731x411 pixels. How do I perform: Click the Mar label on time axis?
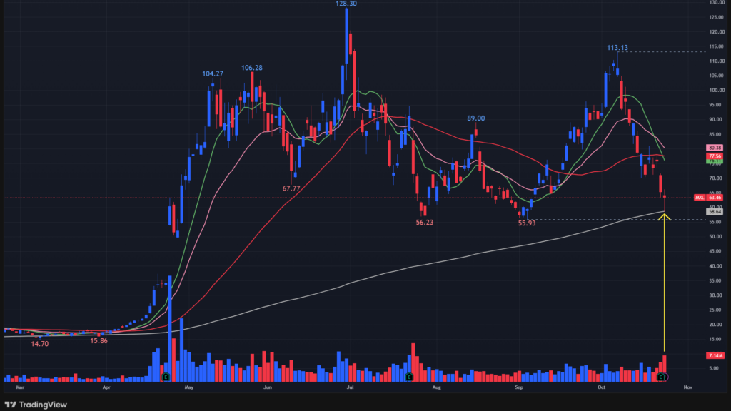click(20, 387)
